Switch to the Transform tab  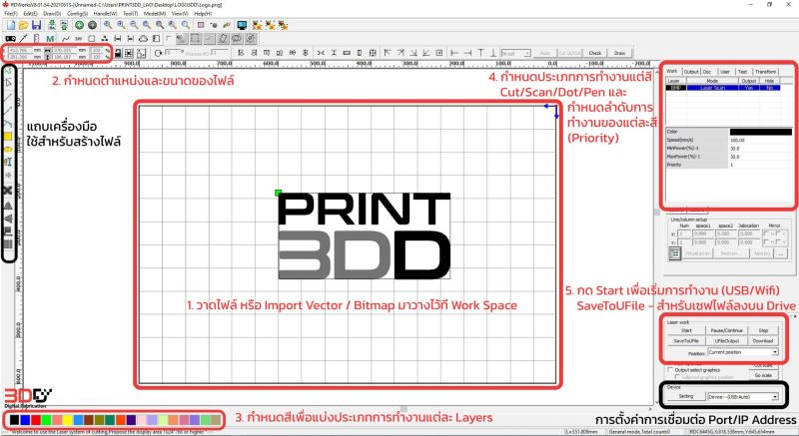(765, 72)
